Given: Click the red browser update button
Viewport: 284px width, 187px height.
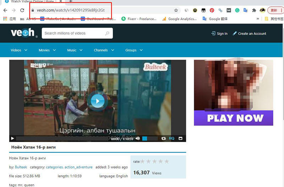Looking at the screenshot, I should [x=275, y=10].
